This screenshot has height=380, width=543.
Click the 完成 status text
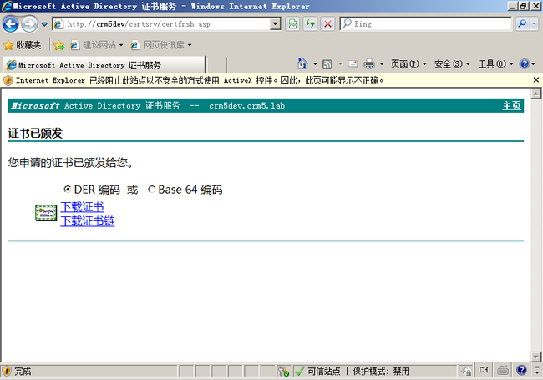pyautogui.click(x=23, y=372)
